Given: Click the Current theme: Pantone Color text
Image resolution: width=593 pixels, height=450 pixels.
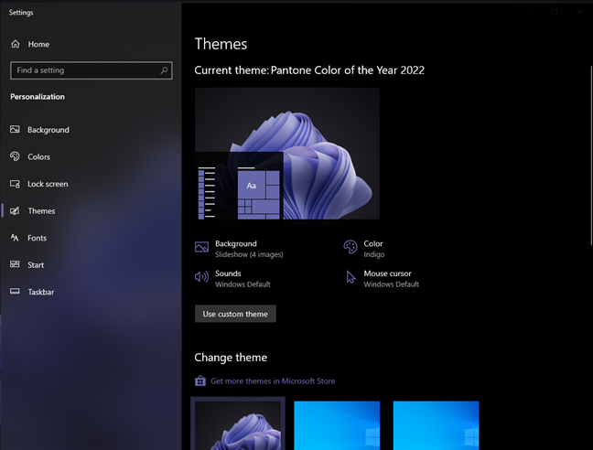Looking at the screenshot, I should [309, 70].
